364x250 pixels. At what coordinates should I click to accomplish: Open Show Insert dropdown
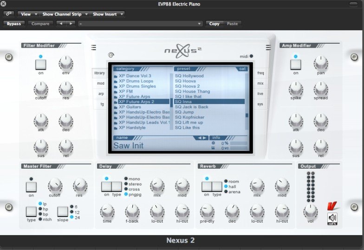(107, 14)
